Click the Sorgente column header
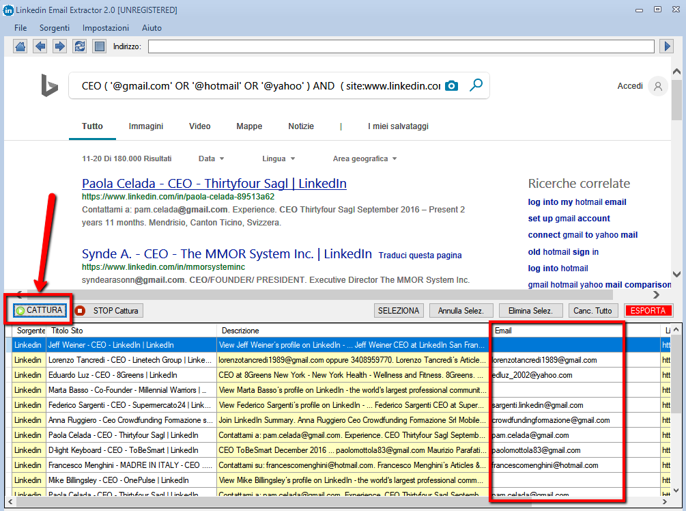686x511 pixels. [30, 331]
